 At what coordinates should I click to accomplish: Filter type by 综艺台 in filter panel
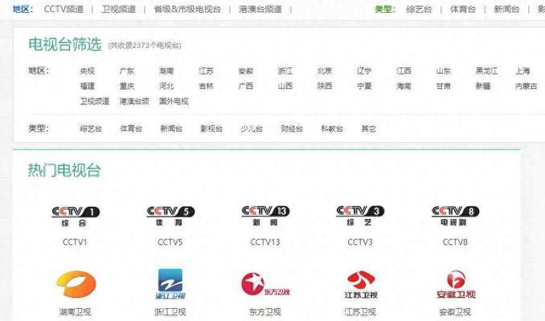click(91, 128)
